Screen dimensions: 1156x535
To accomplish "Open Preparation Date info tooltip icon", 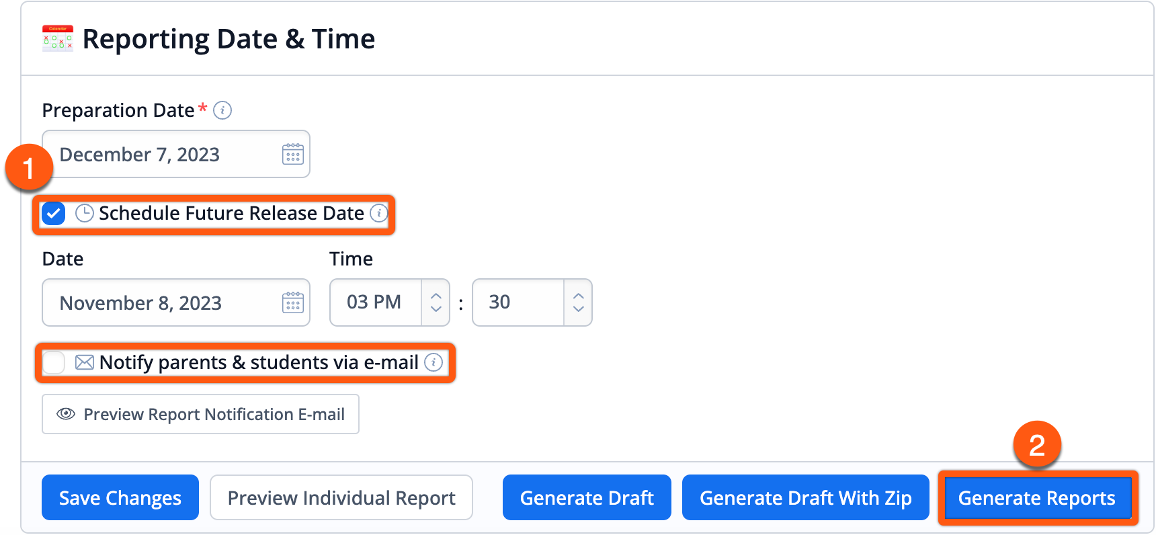I will point(222,110).
